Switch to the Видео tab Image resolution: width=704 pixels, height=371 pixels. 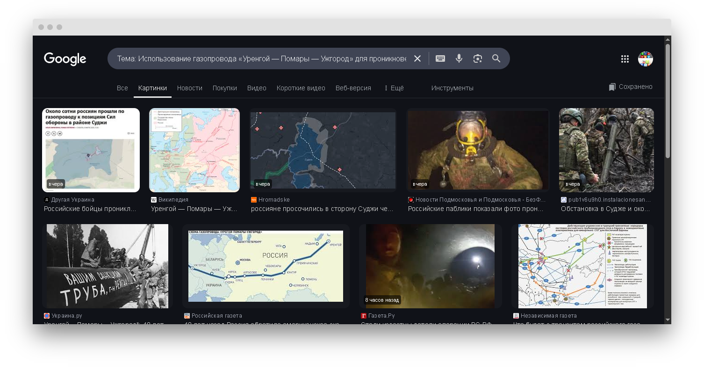[x=257, y=88]
